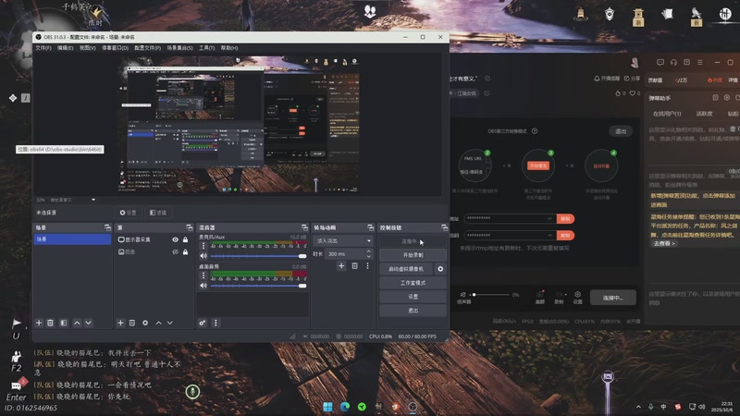Open 工具(T) menu in OBS
This screenshot has width=740, height=416.
coord(206,48)
